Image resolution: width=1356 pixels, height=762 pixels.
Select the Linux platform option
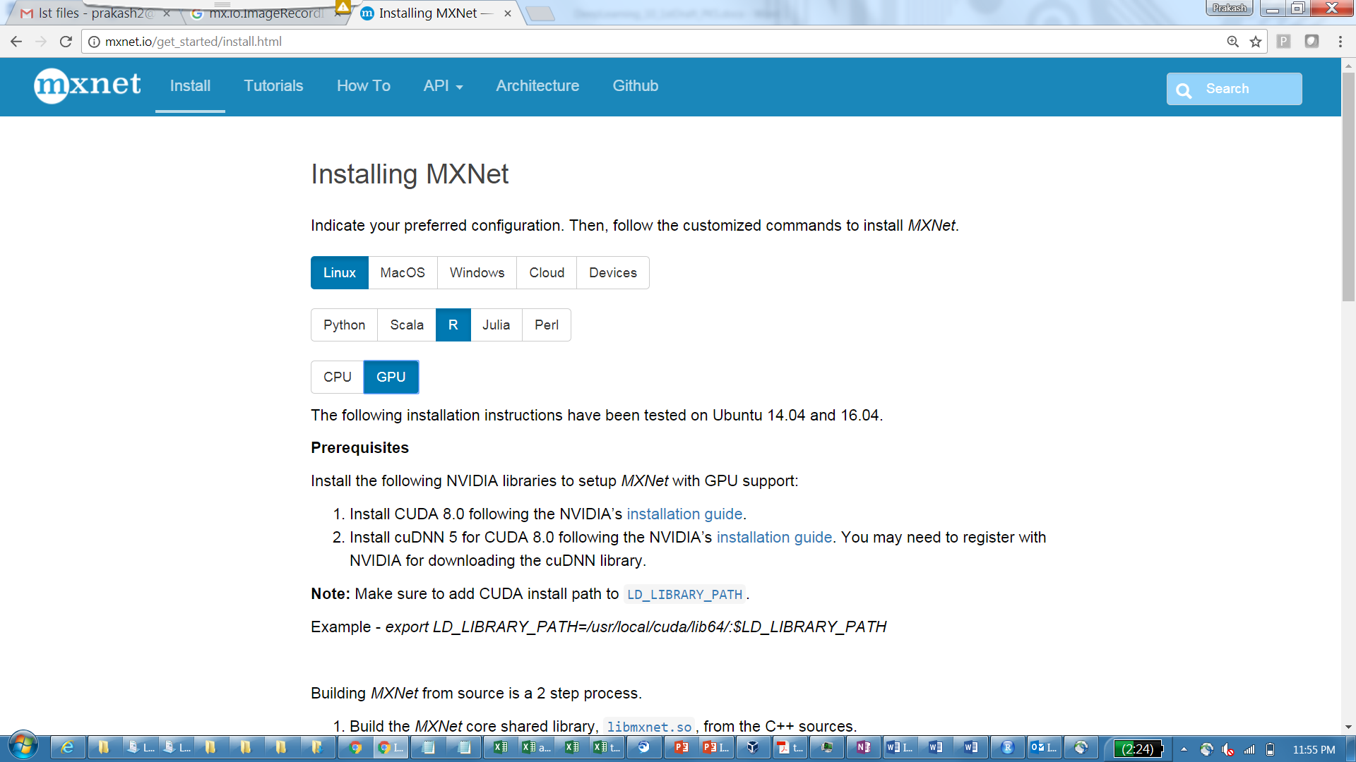[x=340, y=272]
